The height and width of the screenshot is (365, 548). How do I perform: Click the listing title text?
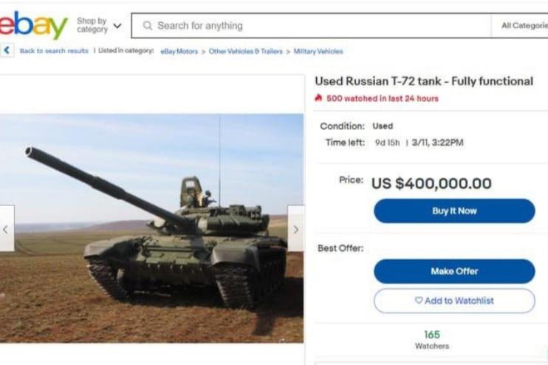(x=424, y=81)
